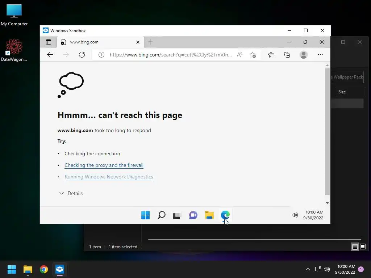The height and width of the screenshot is (278, 371).
Task: Open Edge profile avatar
Action: (x=303, y=55)
